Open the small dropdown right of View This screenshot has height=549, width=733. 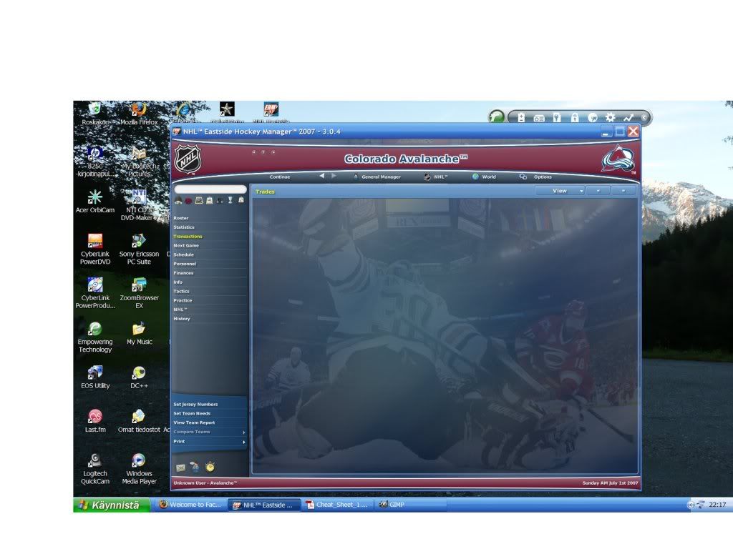(x=598, y=191)
